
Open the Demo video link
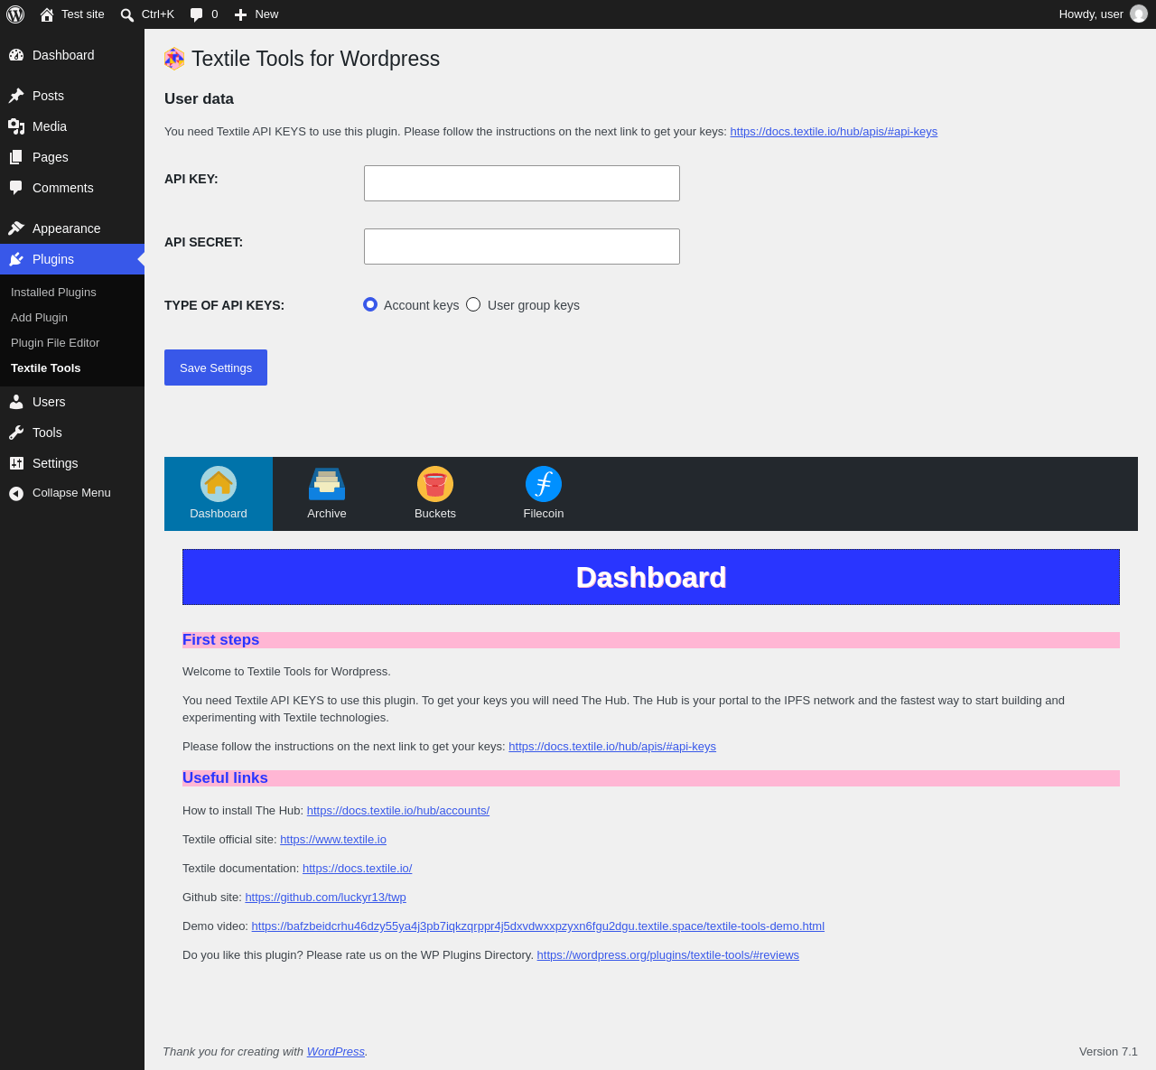[538, 926]
